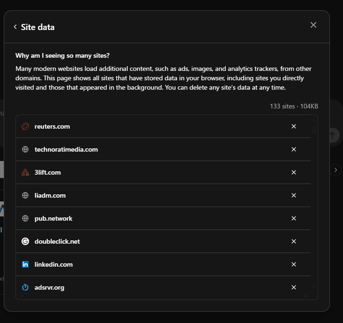Delete reuters.com site data

pyautogui.click(x=293, y=126)
